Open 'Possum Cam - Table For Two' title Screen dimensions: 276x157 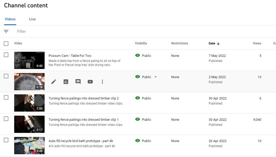click(x=70, y=56)
